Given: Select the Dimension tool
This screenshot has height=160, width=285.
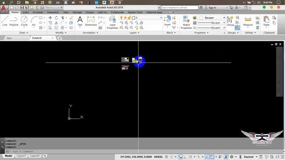Looking at the screenshot, I should [x=91, y=21].
